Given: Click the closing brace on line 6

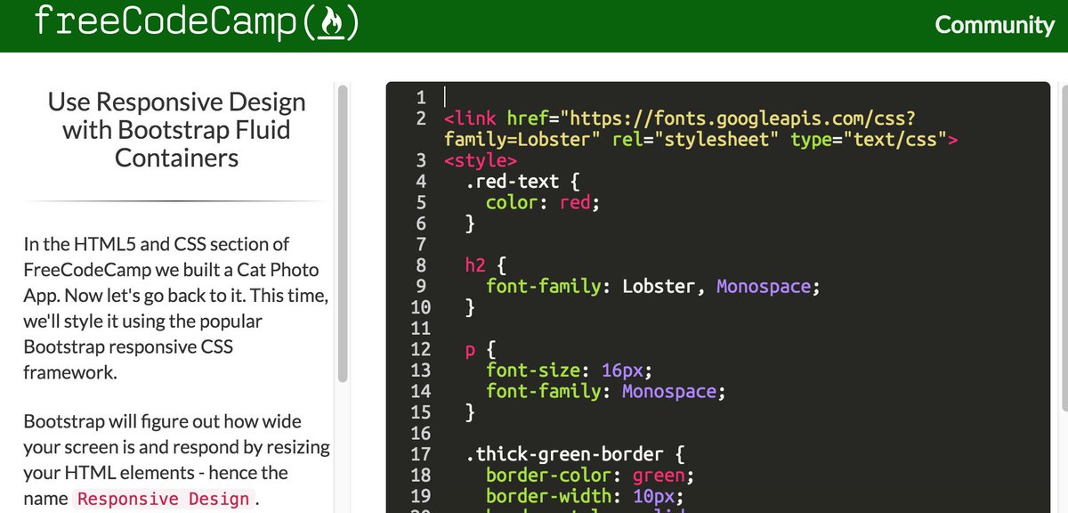Looking at the screenshot, I should tap(470, 224).
